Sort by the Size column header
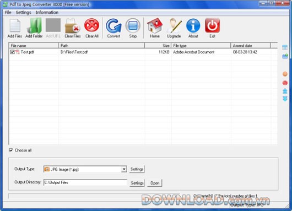 click(x=158, y=46)
